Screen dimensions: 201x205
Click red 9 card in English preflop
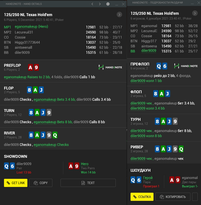36,67
